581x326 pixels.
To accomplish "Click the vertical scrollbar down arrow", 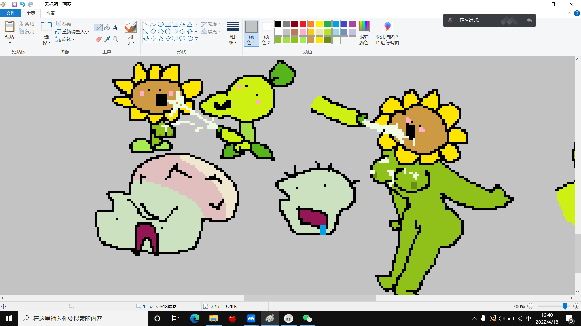I will (x=578, y=292).
